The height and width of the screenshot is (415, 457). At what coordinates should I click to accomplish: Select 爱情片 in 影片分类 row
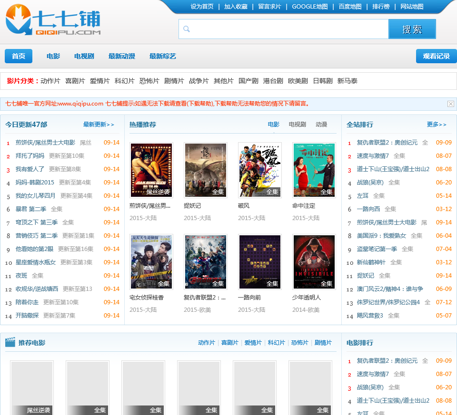point(100,81)
